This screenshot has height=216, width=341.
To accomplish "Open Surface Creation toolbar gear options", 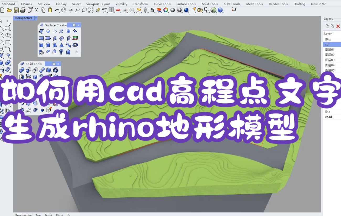I will pos(74,25).
